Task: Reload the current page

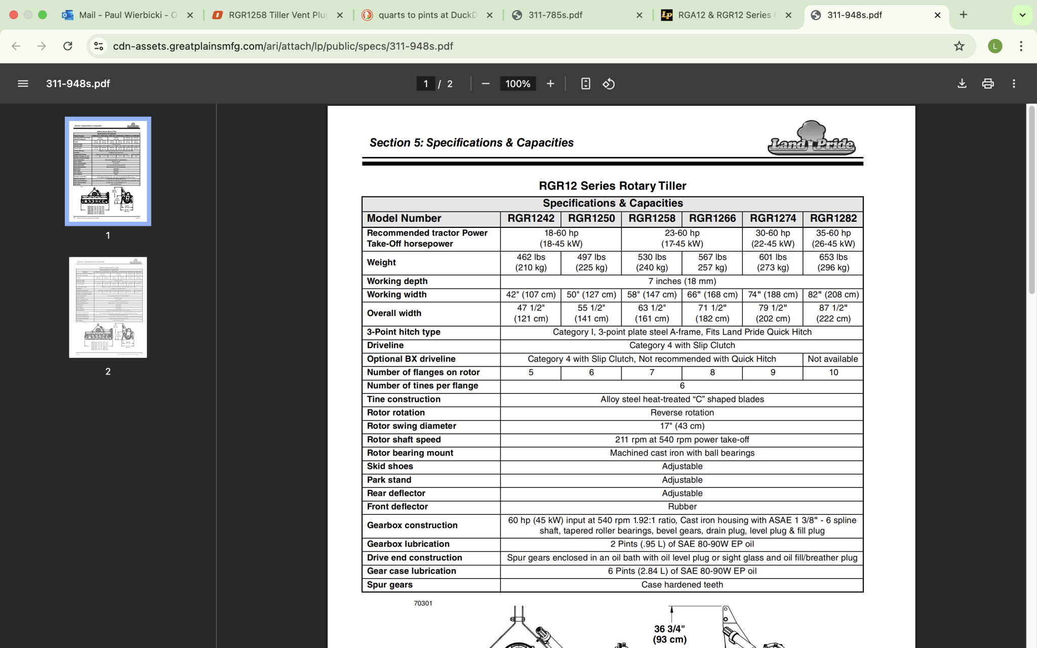Action: pyautogui.click(x=67, y=46)
